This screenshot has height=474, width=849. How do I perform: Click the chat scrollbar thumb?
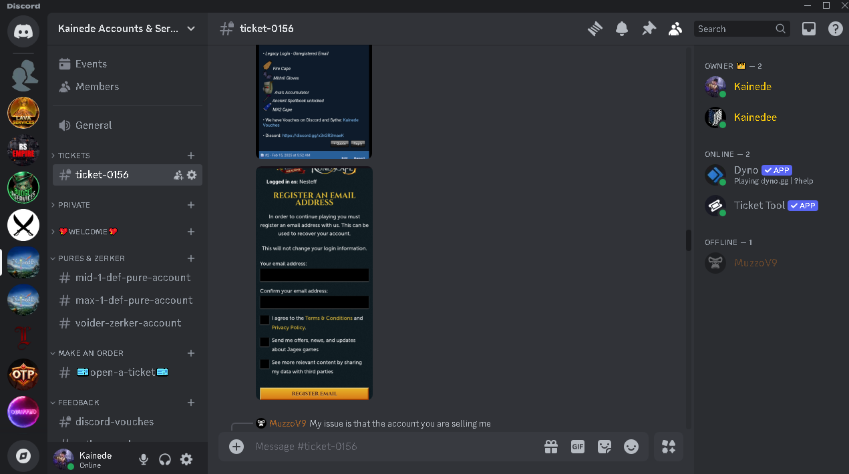coord(689,240)
